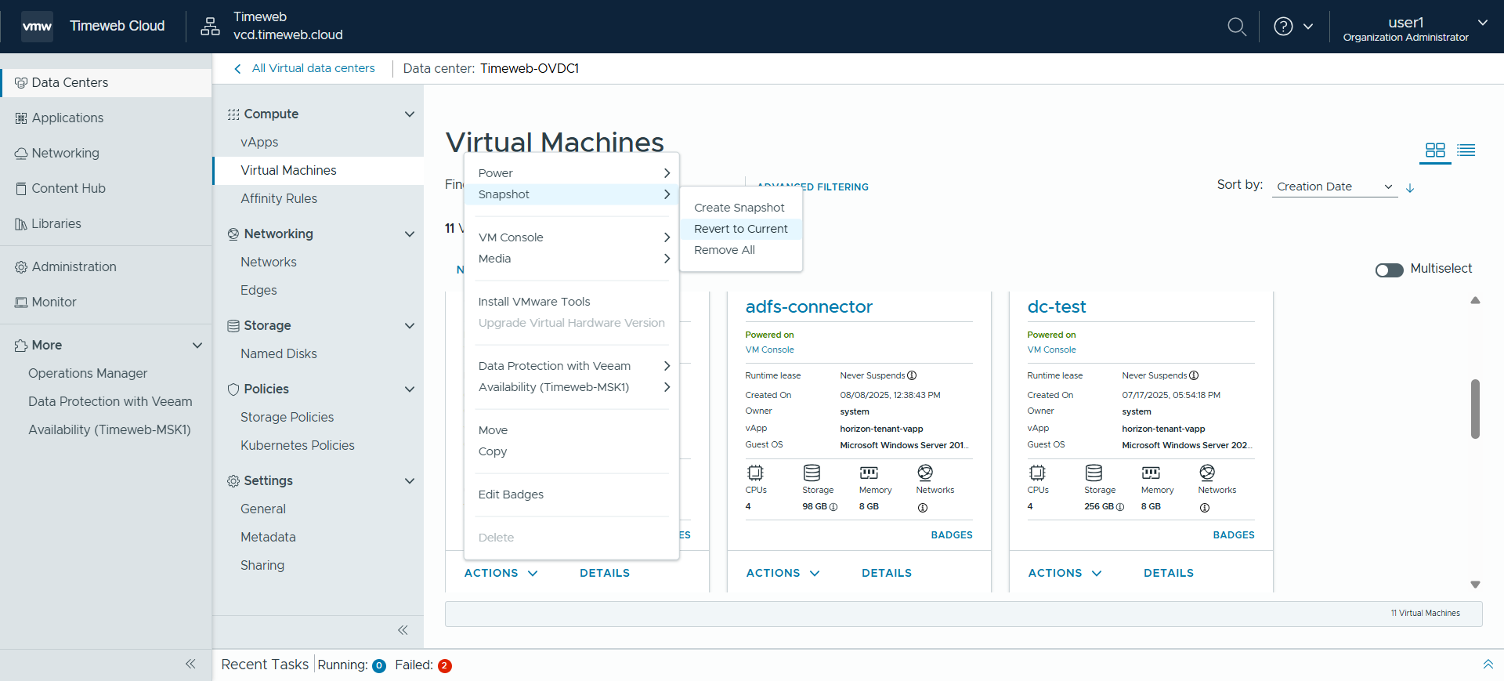
Task: Click the Networking cloud icon in left sidebar
Action: (21, 154)
